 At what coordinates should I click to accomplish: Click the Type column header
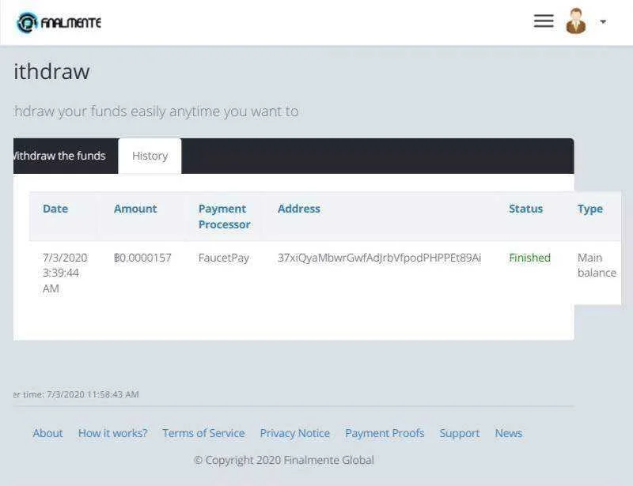[x=589, y=209]
